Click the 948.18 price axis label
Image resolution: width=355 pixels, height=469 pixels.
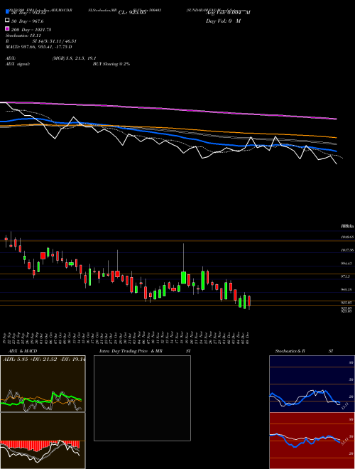(347, 290)
